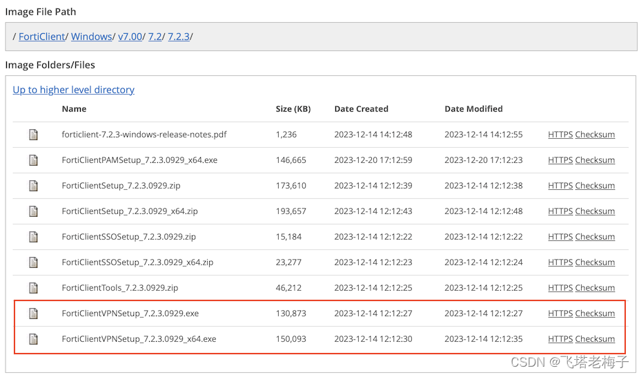This screenshot has width=639, height=375.
Task: Click modified date 2023-12-14 12:12:35
Action: 483,339
